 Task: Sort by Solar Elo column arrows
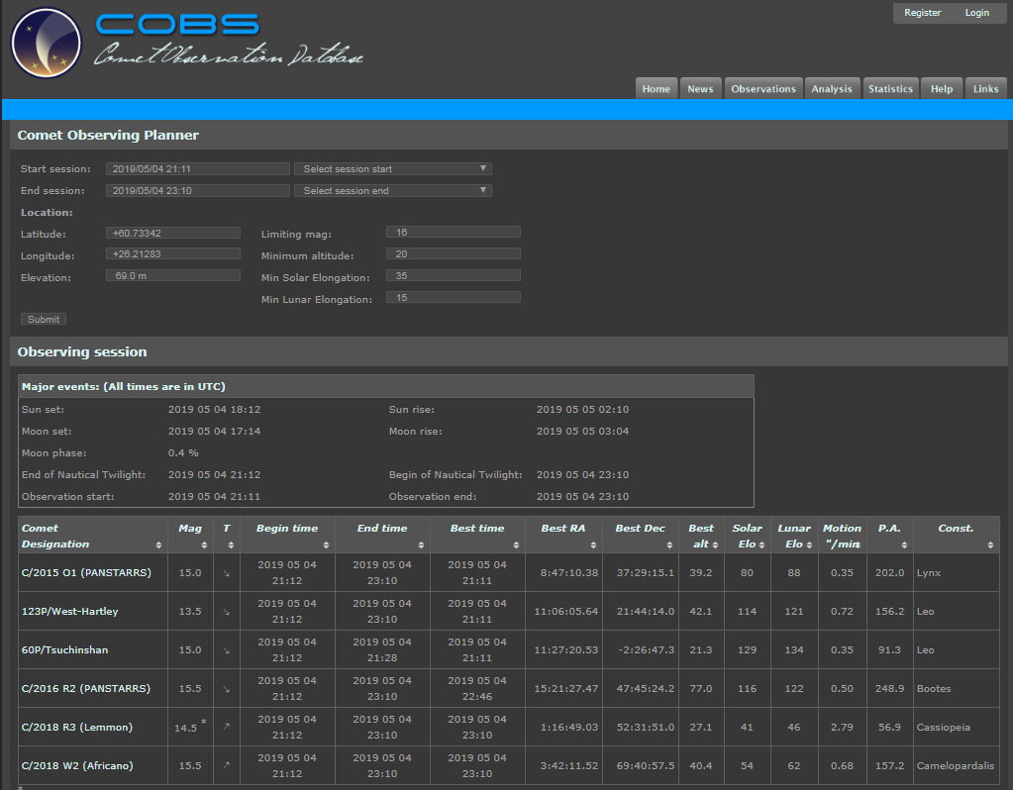click(x=762, y=545)
